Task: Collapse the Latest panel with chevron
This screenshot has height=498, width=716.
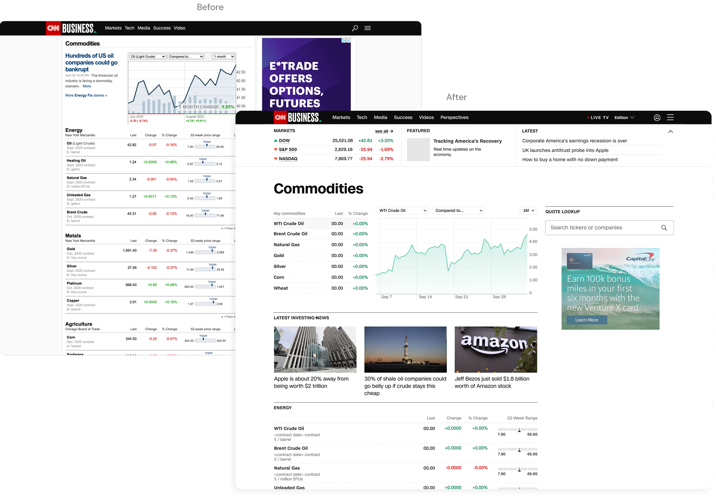Action: pos(670,132)
